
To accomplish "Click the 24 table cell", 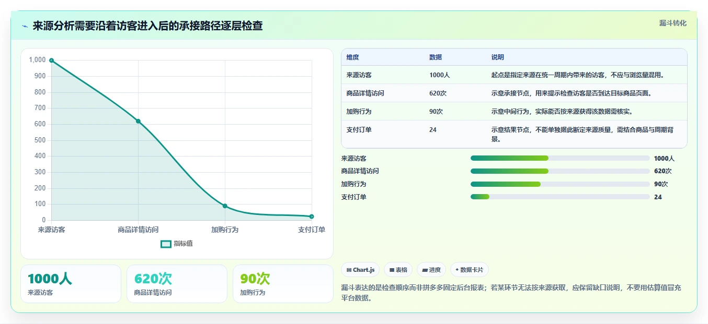I will [433, 130].
